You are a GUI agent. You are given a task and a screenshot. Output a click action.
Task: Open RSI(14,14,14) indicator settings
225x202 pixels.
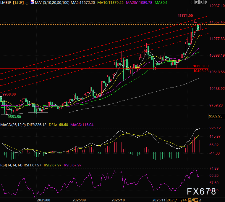point(12,165)
